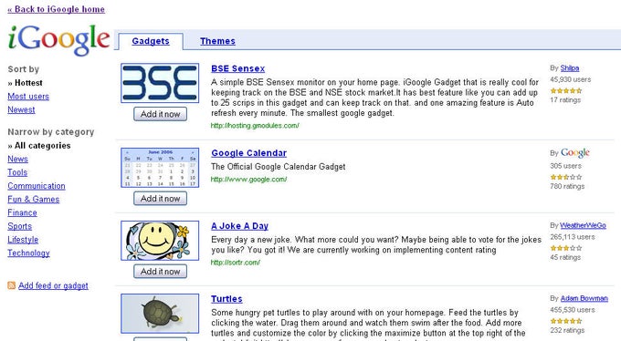
Task: Open the BSE Sensex thumbnail image
Action: [160, 83]
